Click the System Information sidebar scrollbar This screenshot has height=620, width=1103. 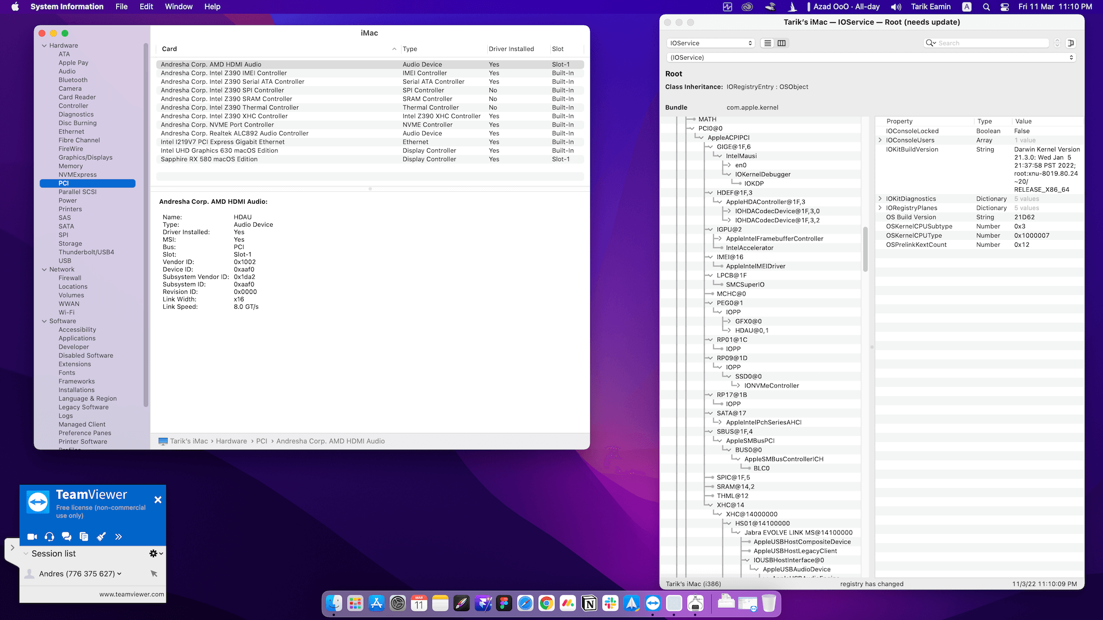coord(146,224)
